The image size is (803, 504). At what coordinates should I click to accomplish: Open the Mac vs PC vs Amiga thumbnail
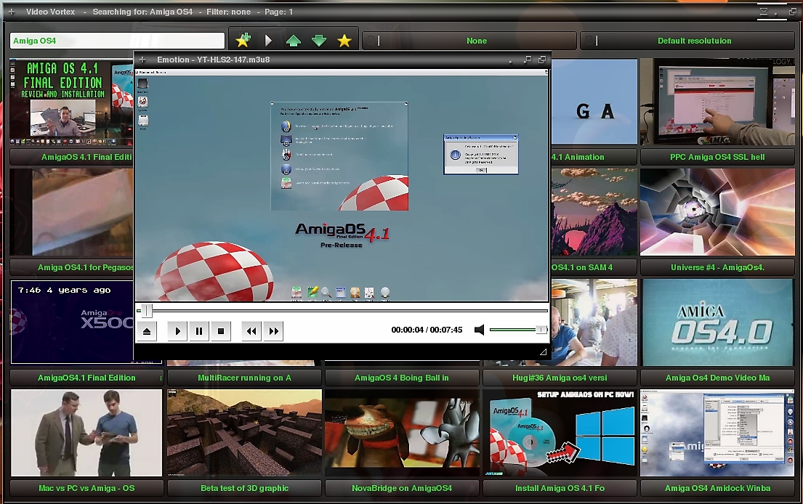tap(86, 431)
